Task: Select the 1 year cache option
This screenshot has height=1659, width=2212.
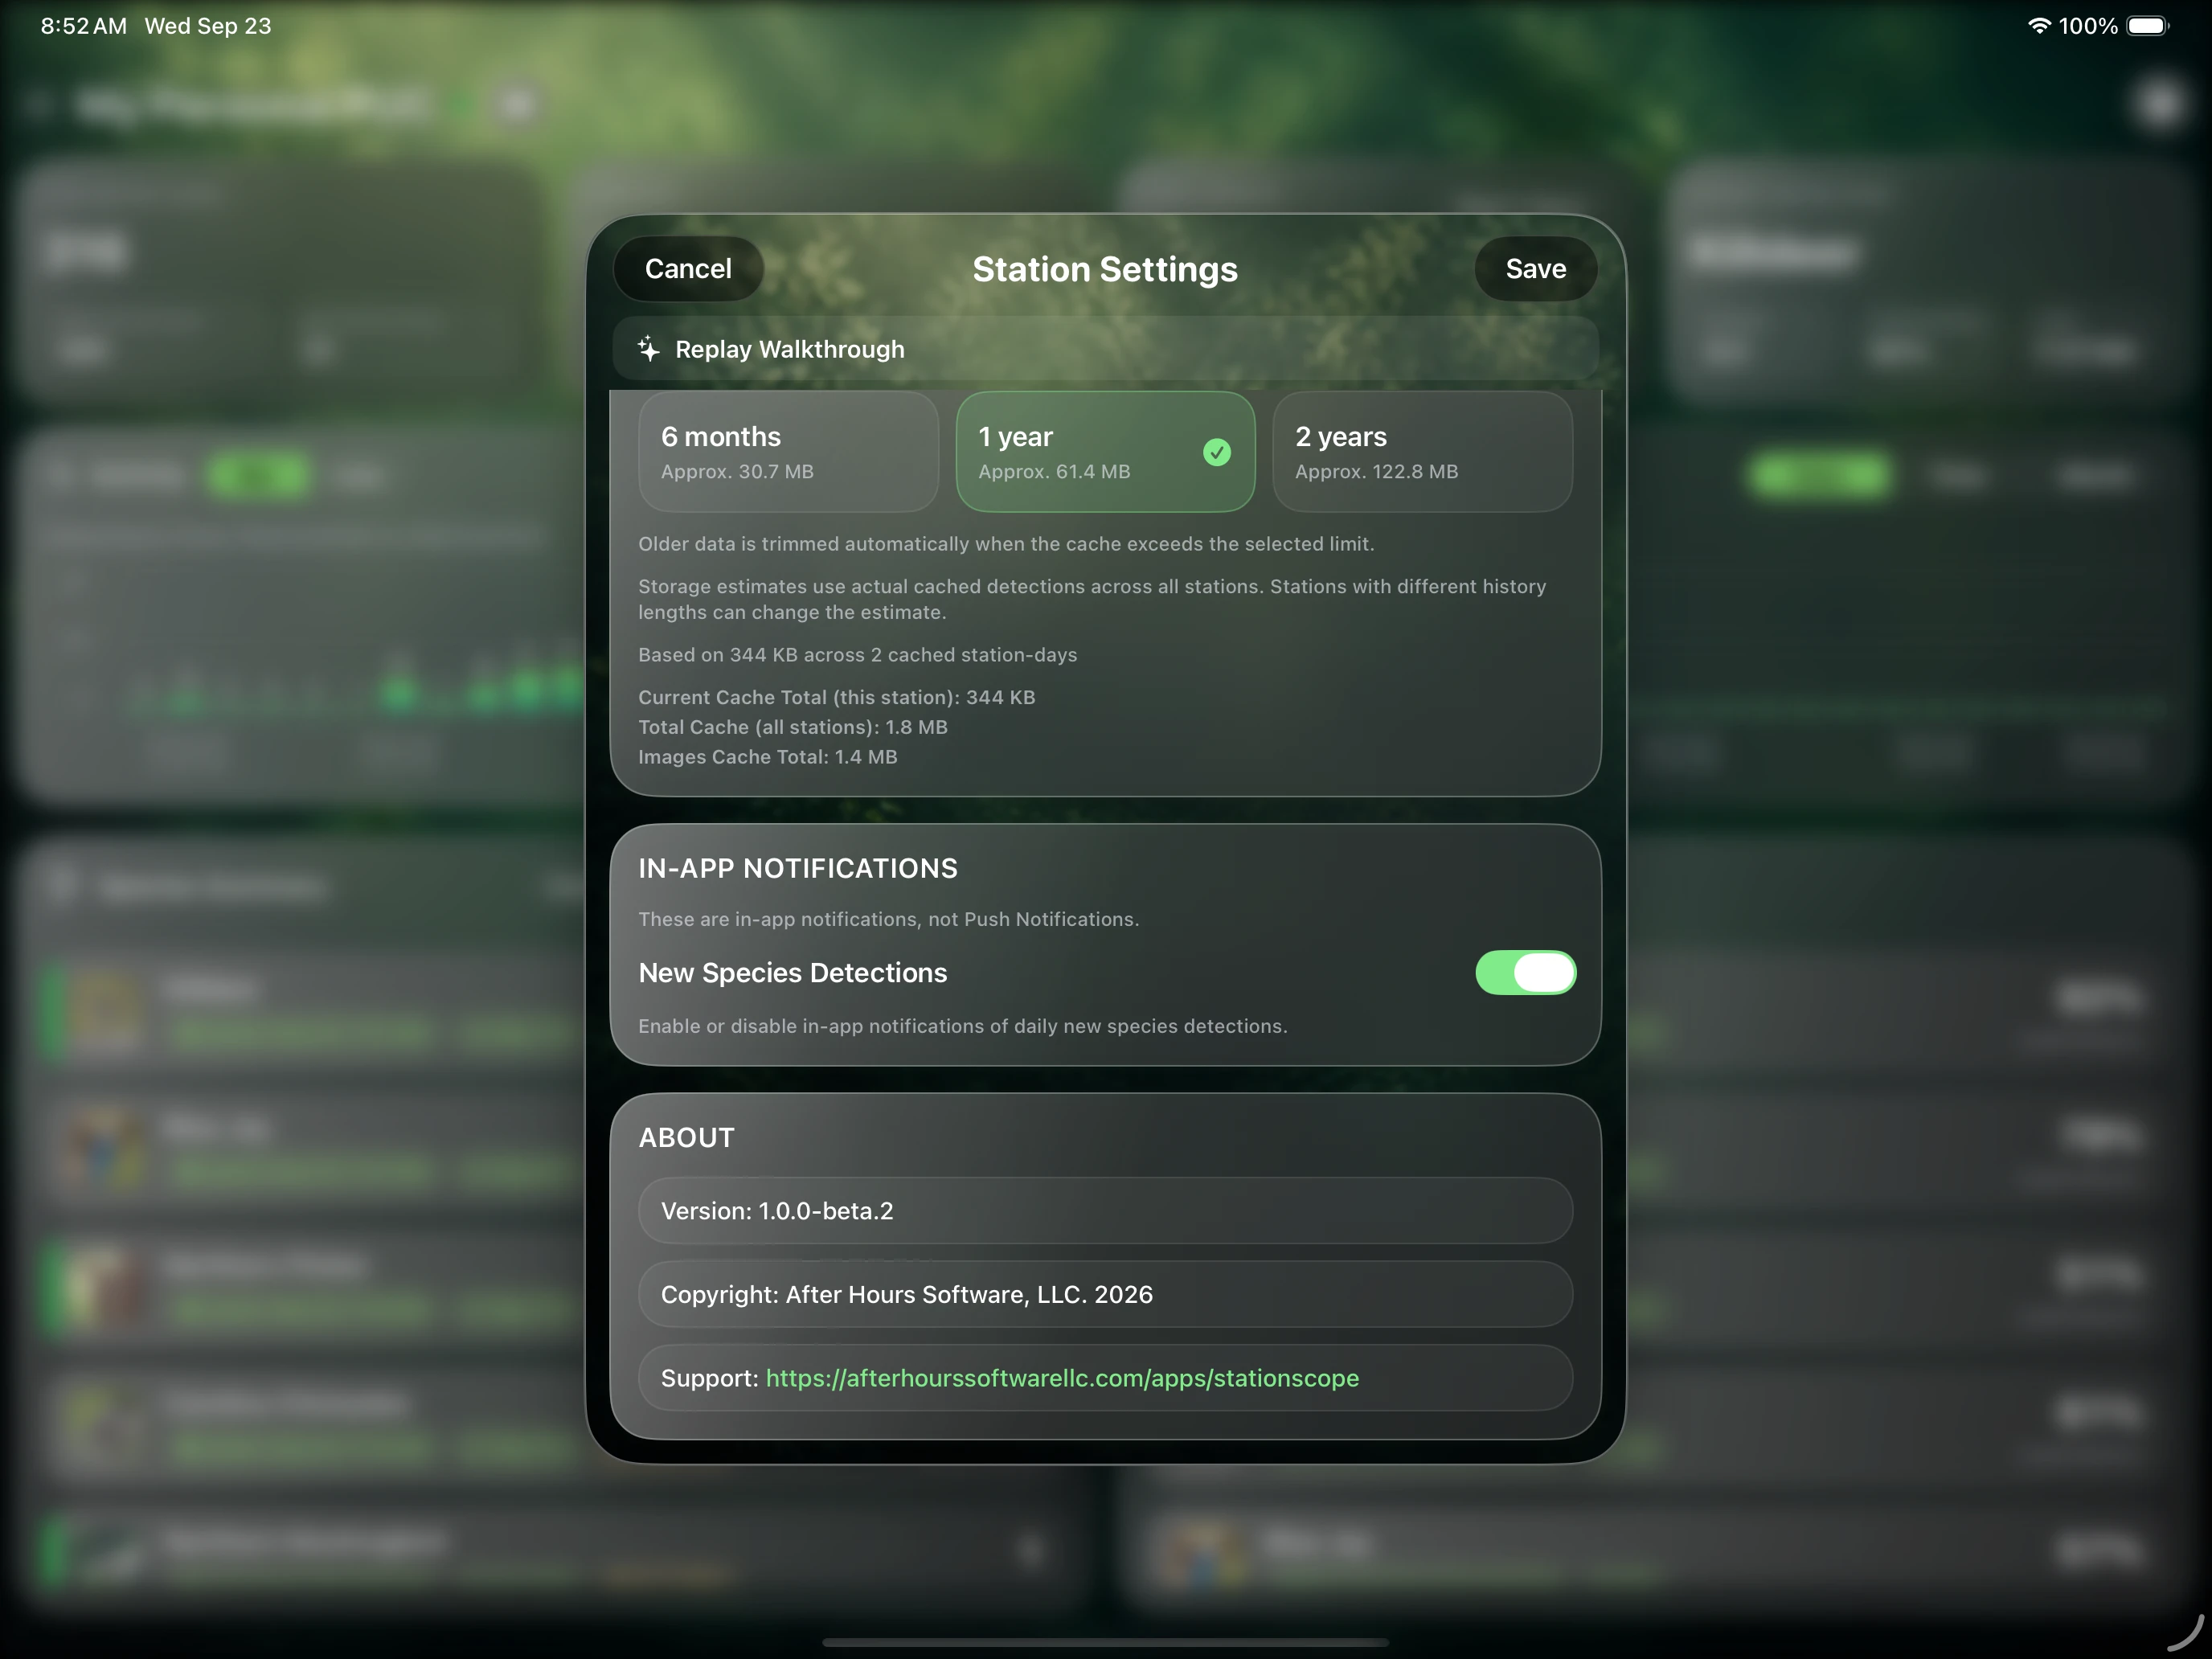Action: (x=1105, y=452)
